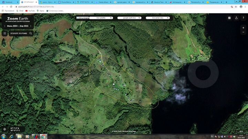This screenshot has width=248, height=139.
Task: Click the share map icon
Action: tap(236, 18)
